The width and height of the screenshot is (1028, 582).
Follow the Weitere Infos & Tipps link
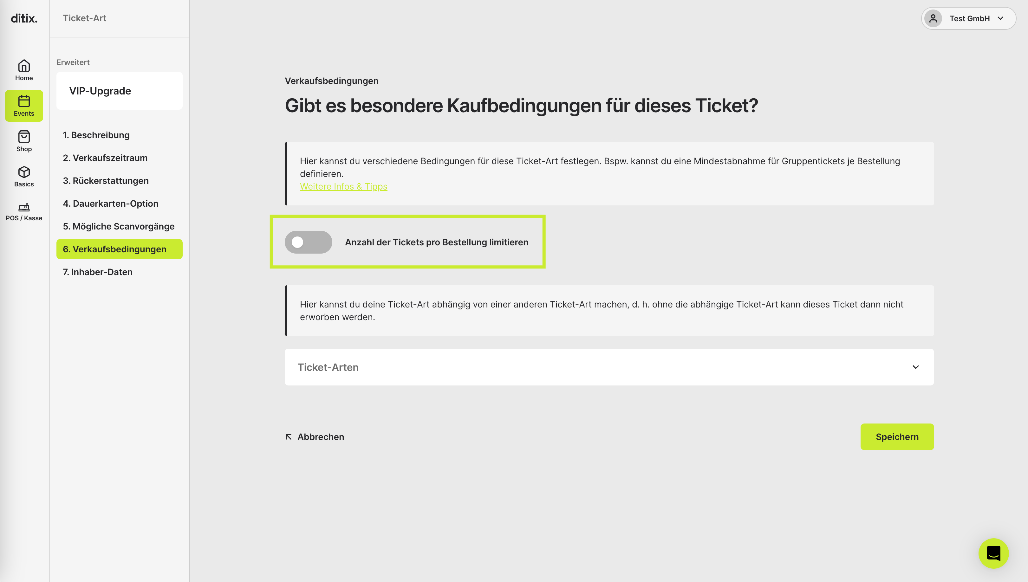point(343,186)
